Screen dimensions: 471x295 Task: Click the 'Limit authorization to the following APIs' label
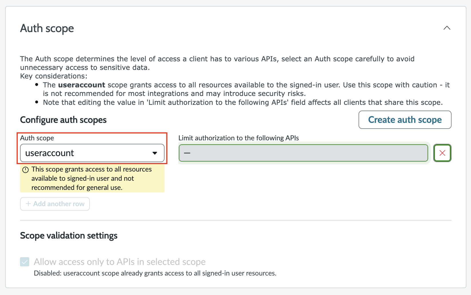click(x=239, y=138)
